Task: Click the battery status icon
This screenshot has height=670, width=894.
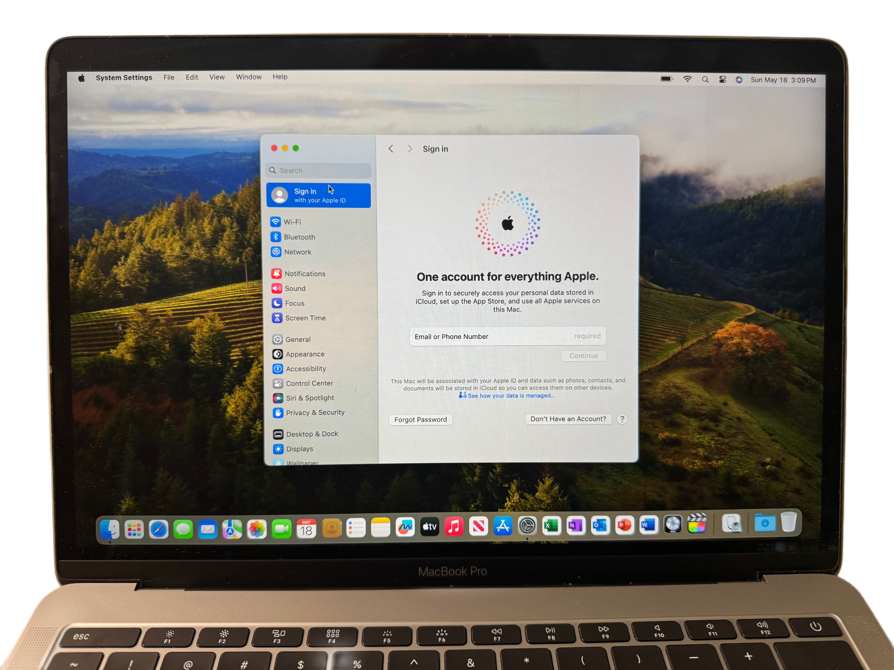Action: click(x=667, y=79)
